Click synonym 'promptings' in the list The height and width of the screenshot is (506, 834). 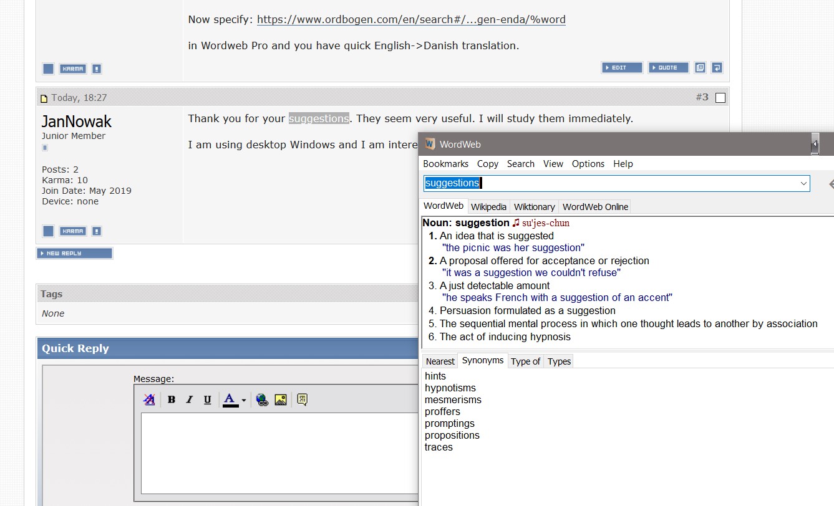click(450, 424)
